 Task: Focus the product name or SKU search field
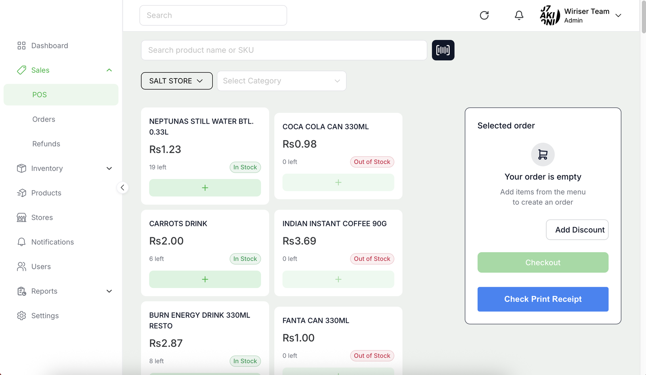(284, 50)
